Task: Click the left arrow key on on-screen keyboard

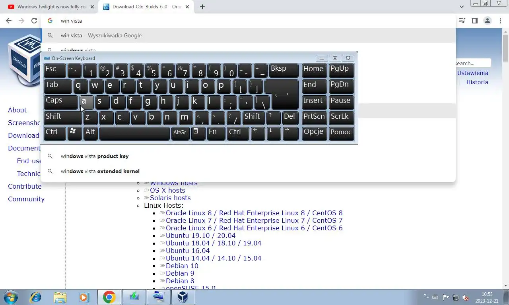Action: [258, 133]
